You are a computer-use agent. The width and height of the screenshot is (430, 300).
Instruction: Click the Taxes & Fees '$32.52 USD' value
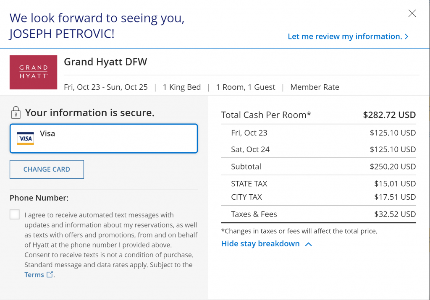coord(395,214)
